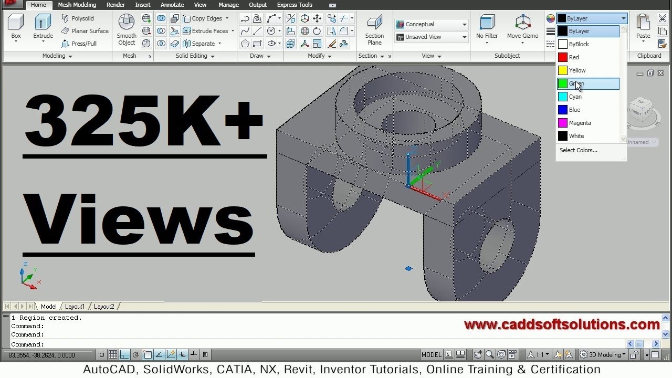Toggle MODEL space button in status bar
672x378 pixels.
[432, 355]
